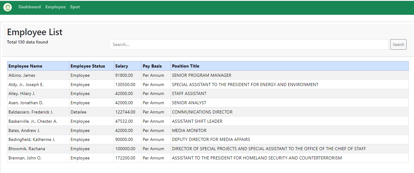Click the Employee List heading
Viewport: 414px width, 173px height.
(x=35, y=32)
